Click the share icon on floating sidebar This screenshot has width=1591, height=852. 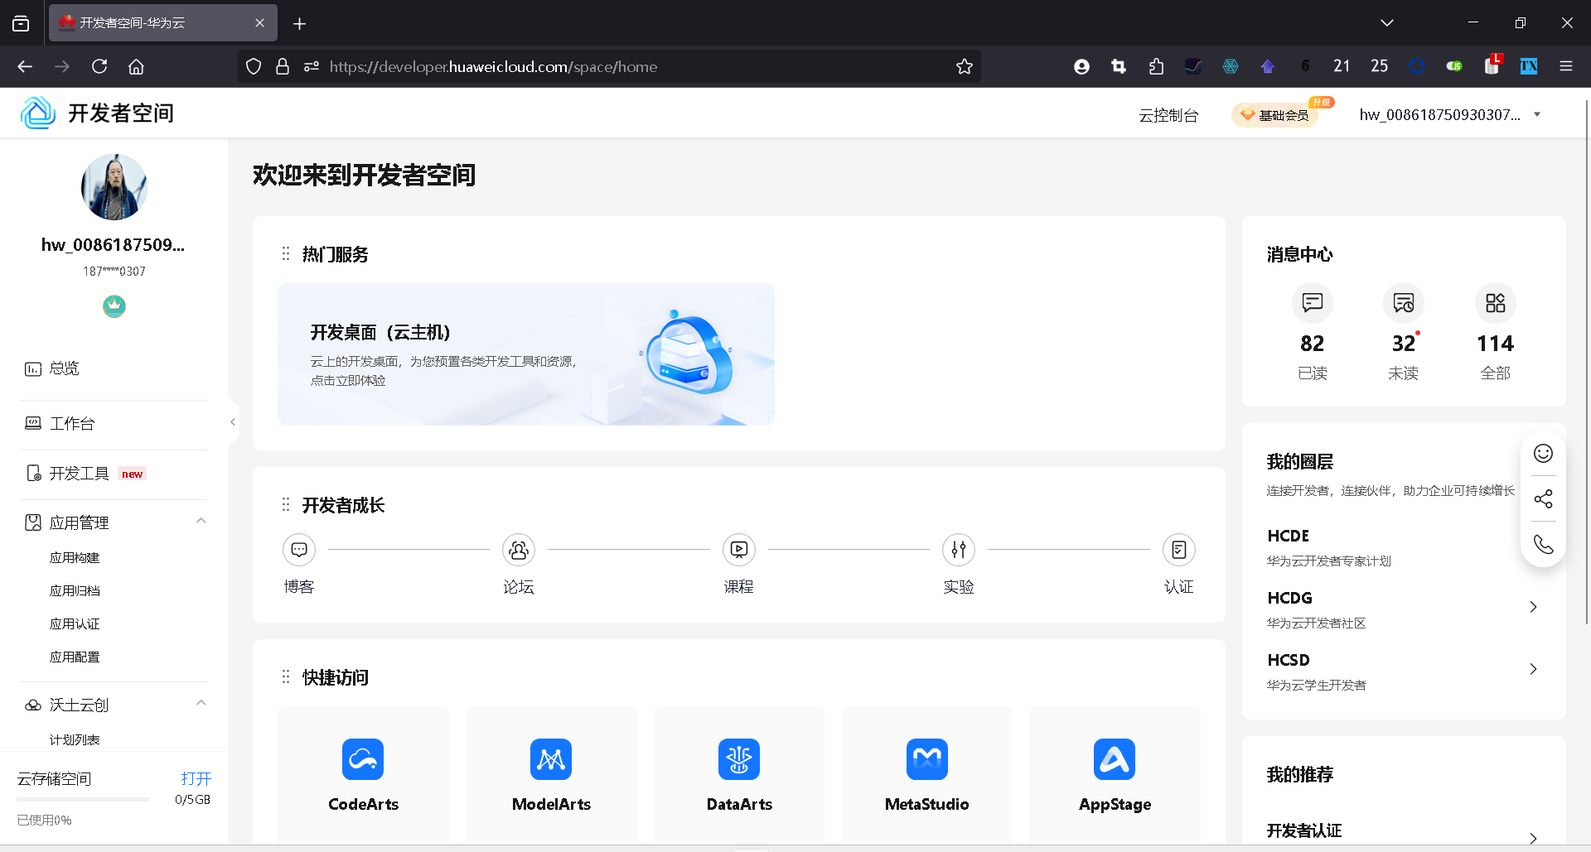(1543, 498)
